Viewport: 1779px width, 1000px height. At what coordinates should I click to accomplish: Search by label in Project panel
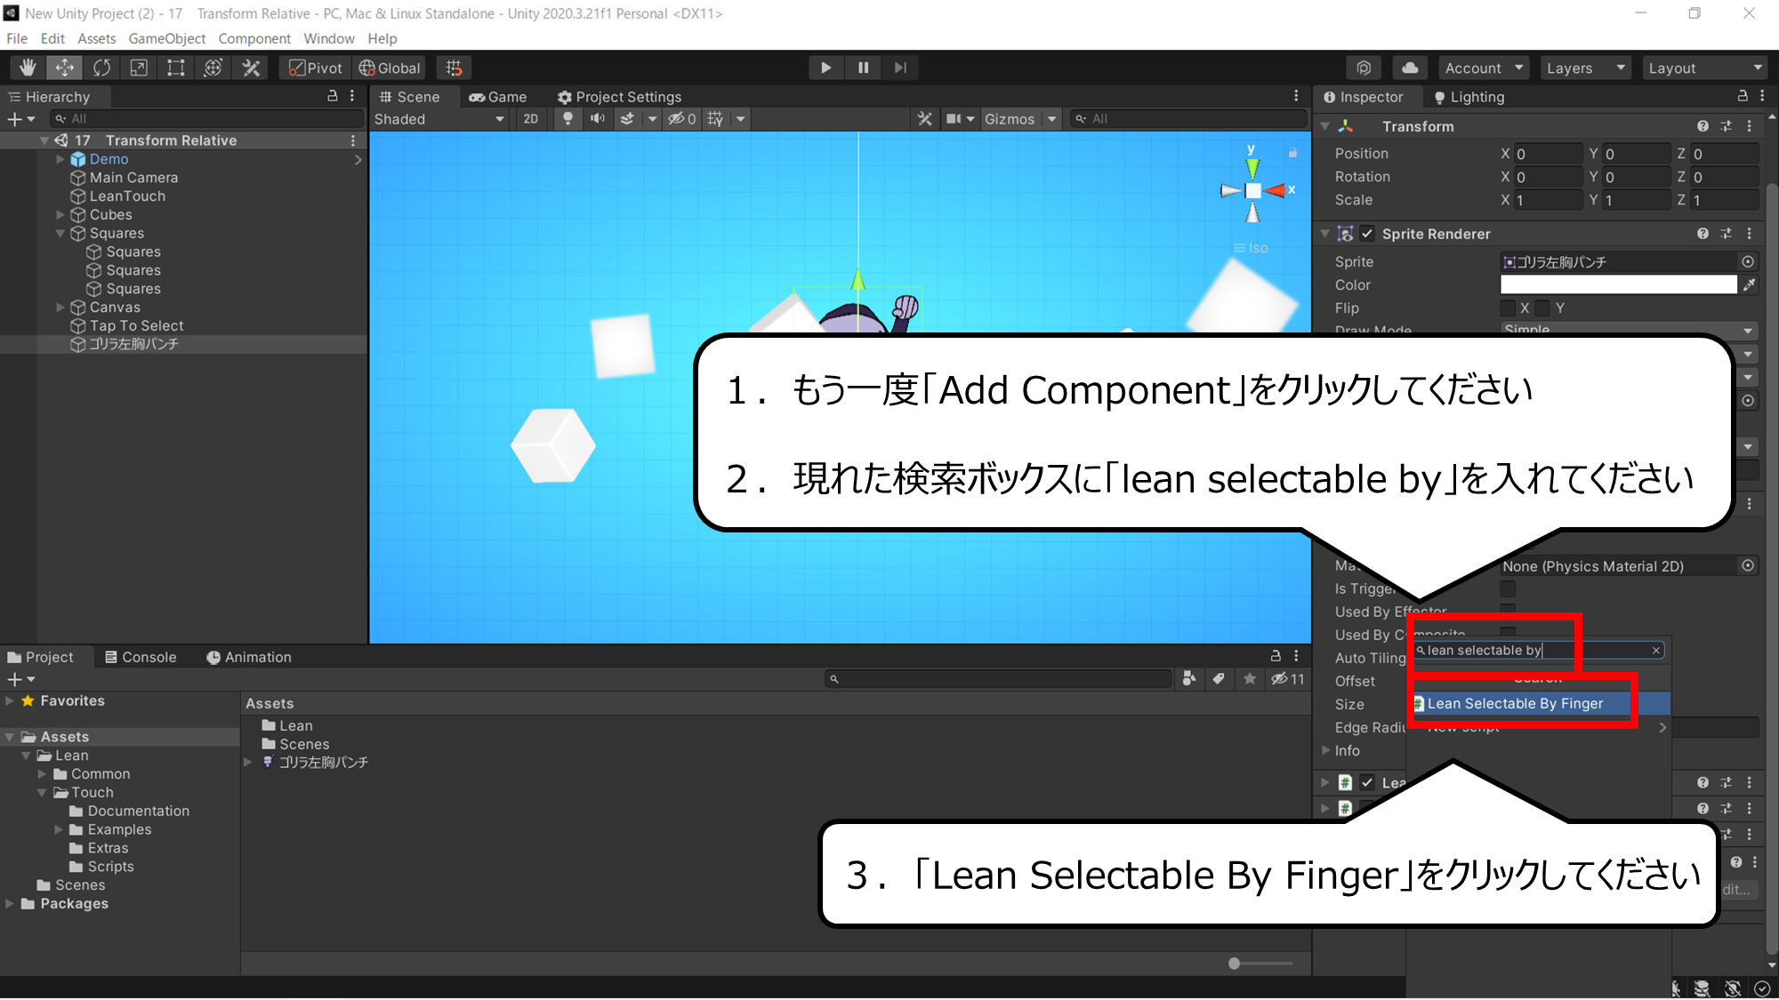(x=1219, y=678)
